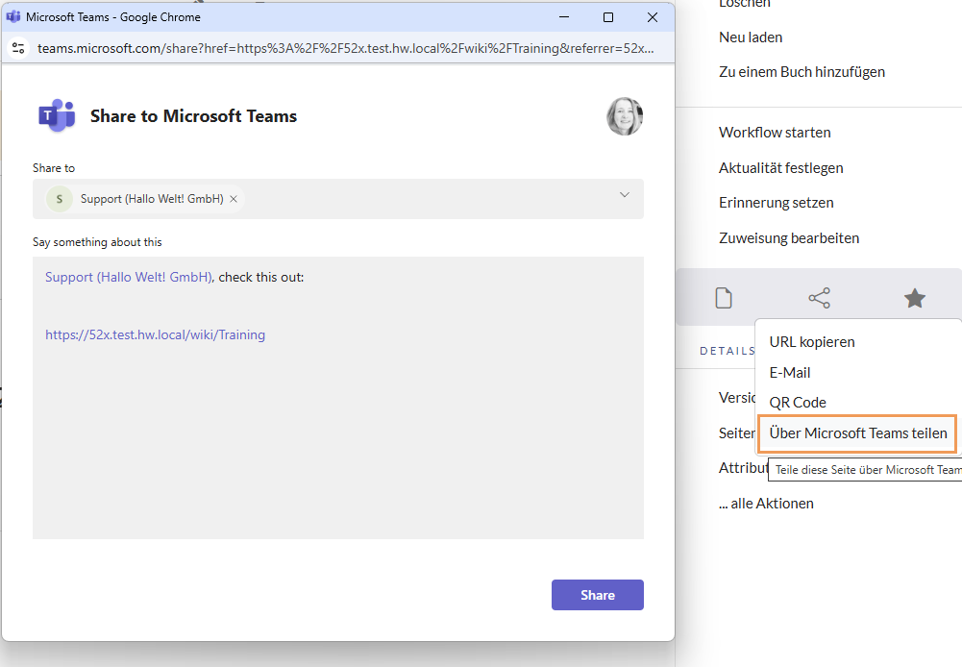This screenshot has height=667, width=962.
Task: Click the share icon in toolbar
Action: pyautogui.click(x=819, y=299)
